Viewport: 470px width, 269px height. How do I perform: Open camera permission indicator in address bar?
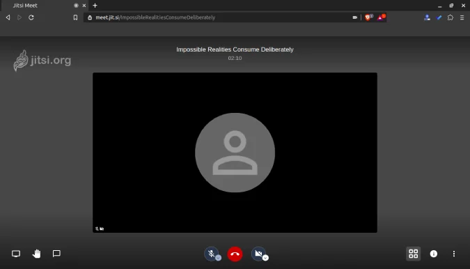[355, 17]
